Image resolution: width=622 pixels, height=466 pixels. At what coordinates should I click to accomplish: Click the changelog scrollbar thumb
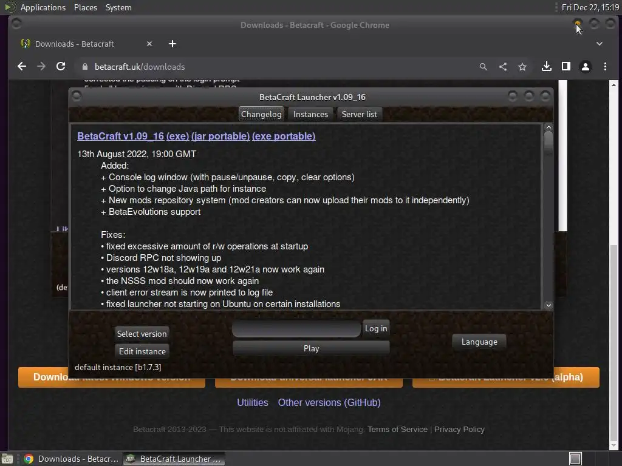coord(549,141)
